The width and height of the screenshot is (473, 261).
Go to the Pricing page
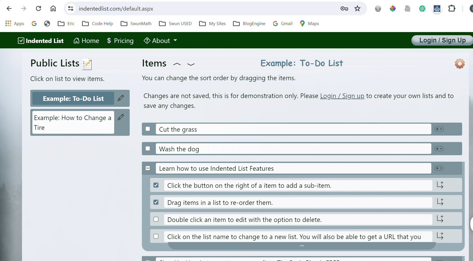[120, 41]
